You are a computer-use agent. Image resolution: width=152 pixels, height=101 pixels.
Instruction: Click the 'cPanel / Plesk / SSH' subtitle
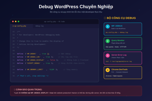click(x=118, y=58)
